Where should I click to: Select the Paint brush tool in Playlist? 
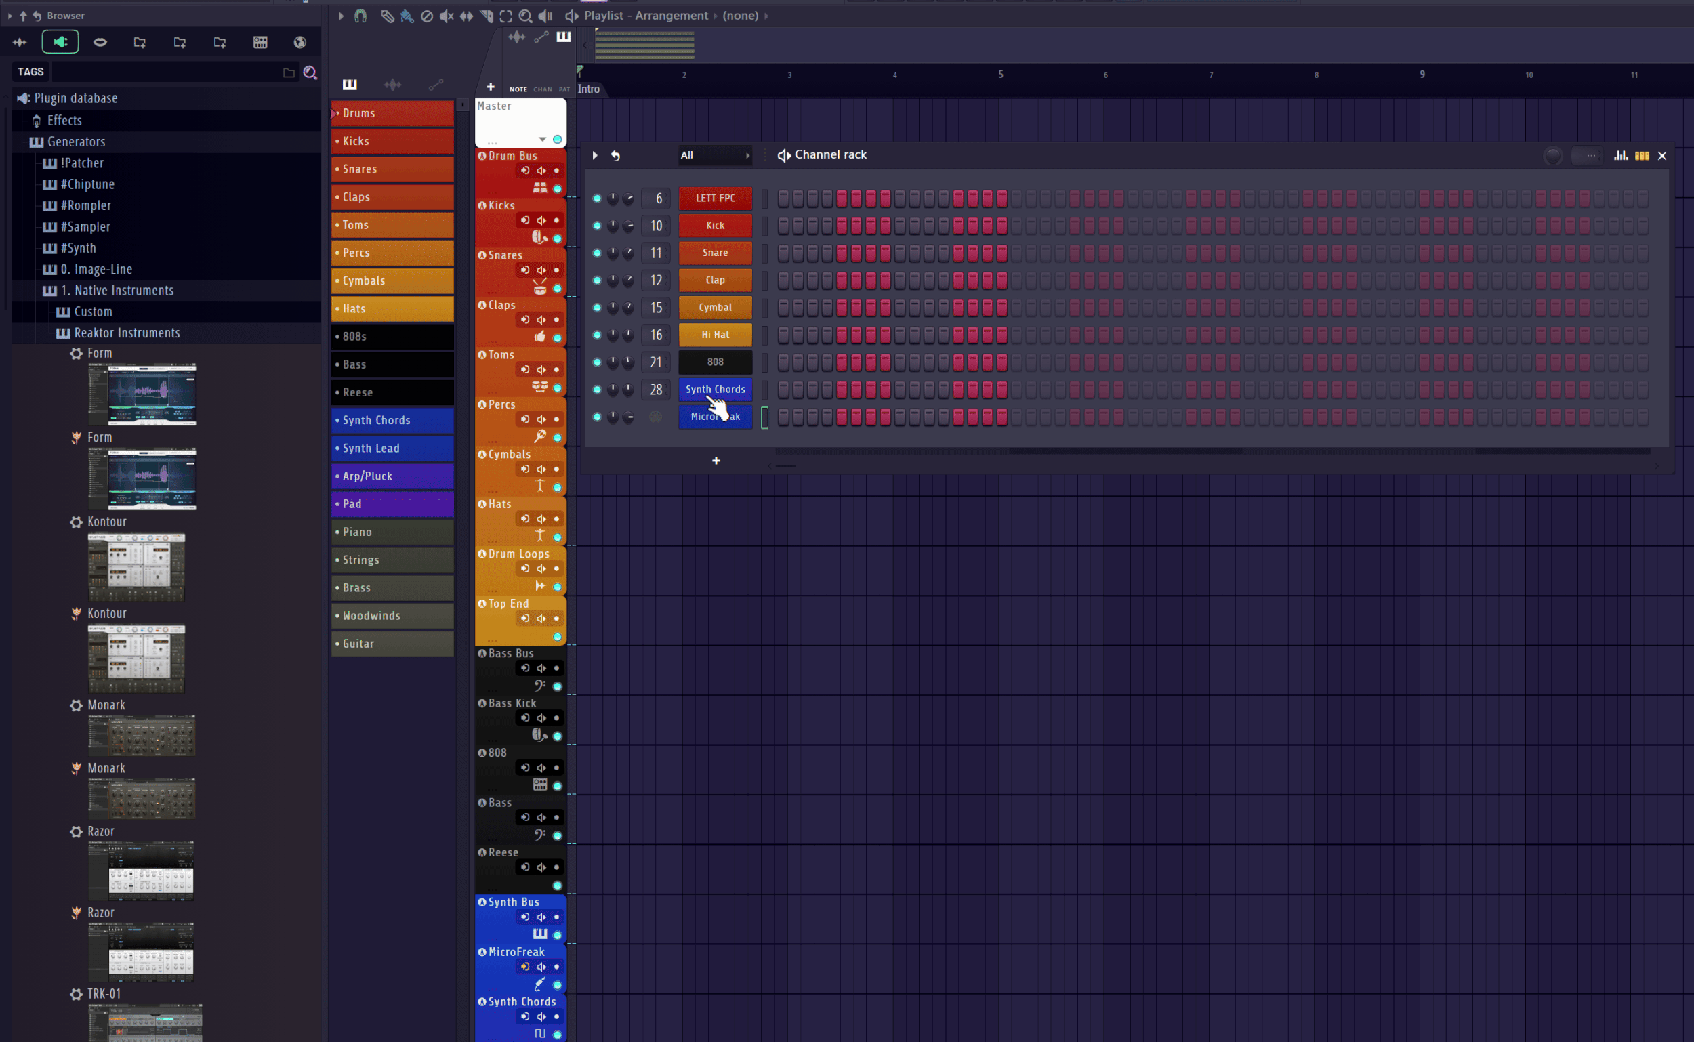click(407, 15)
